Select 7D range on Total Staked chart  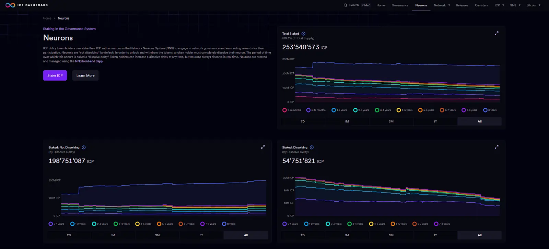tap(303, 121)
